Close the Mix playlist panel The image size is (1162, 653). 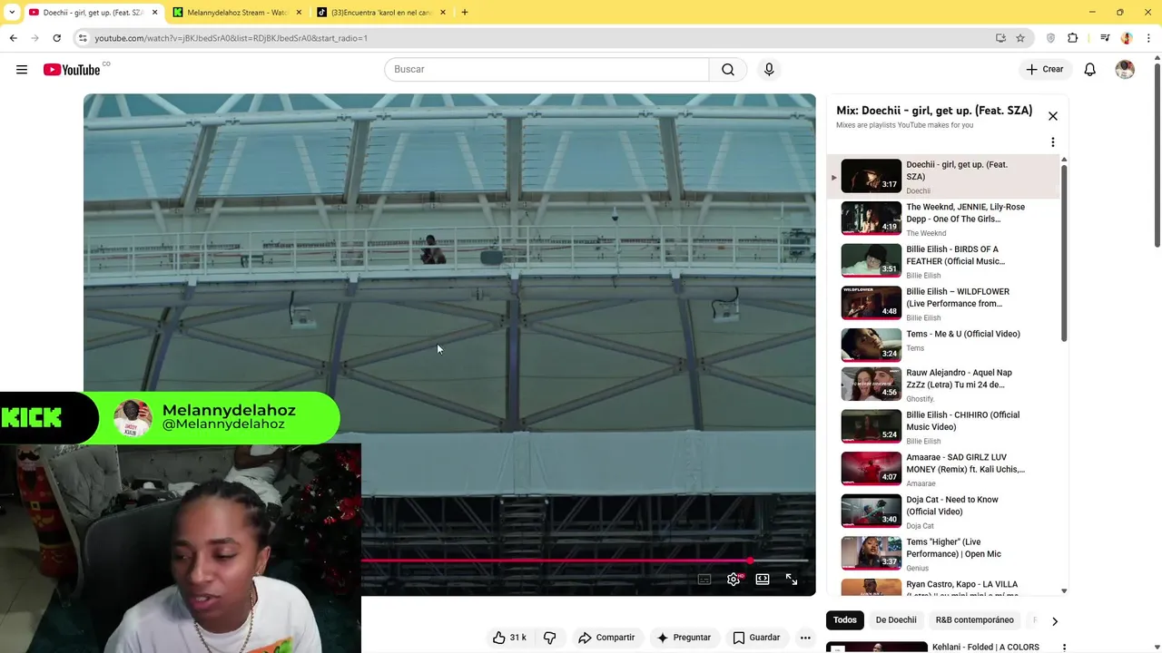tap(1053, 116)
